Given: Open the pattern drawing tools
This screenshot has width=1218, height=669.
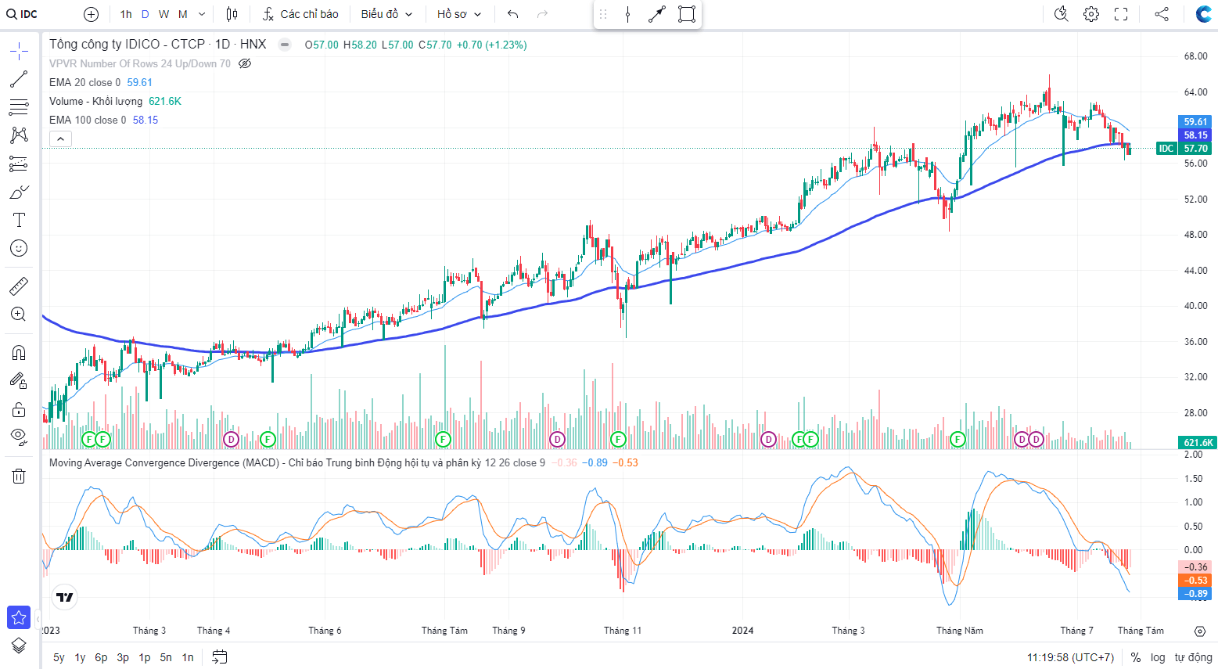Looking at the screenshot, I should click(x=19, y=135).
